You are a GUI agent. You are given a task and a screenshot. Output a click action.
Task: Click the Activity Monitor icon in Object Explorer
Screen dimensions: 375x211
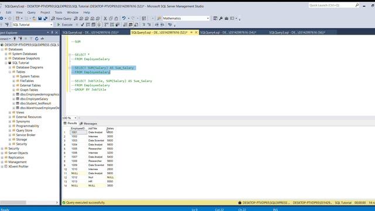coord(42,39)
